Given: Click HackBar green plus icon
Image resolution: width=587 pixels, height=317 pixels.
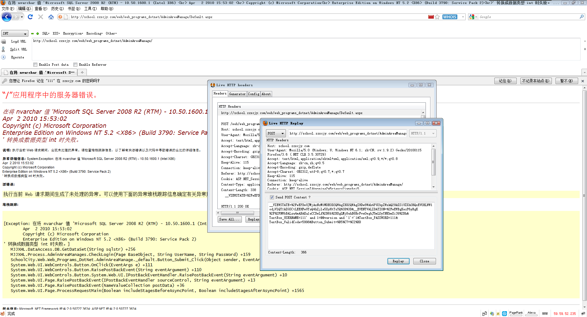Looking at the screenshot, I should 38,34.
